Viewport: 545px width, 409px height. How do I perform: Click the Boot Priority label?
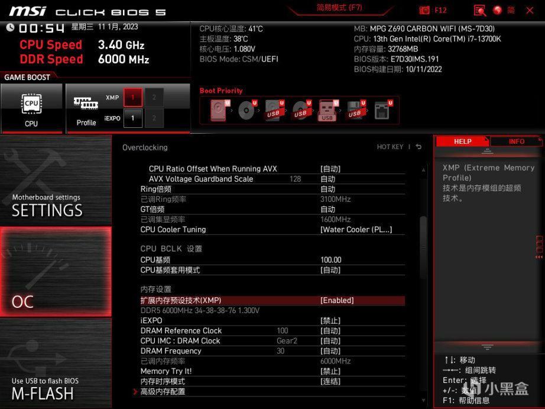[221, 91]
